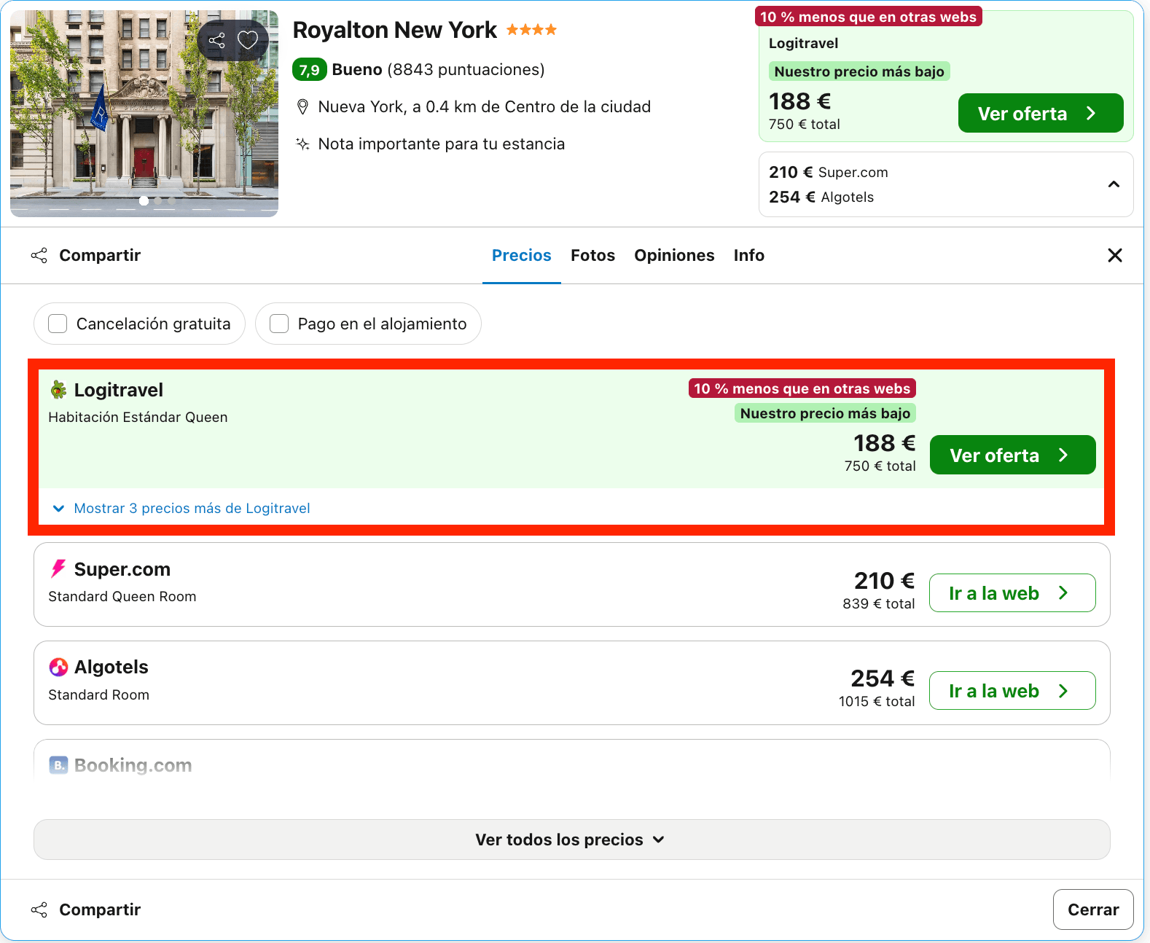This screenshot has height=943, width=1150.
Task: Click the Booking.com logo icon
Action: 58,765
